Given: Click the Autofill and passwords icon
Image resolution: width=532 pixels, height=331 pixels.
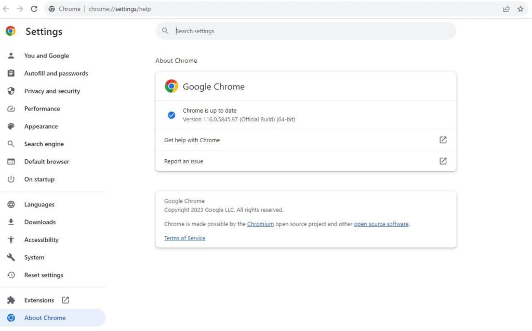Looking at the screenshot, I should (11, 73).
